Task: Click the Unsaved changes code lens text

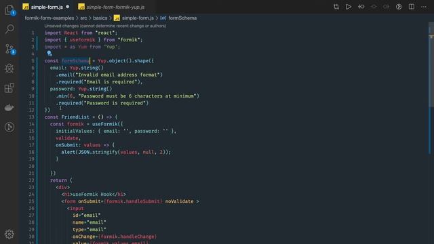Action: [105, 26]
